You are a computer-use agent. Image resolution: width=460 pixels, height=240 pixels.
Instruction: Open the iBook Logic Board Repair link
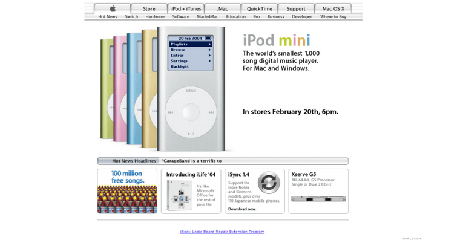pos(222,232)
